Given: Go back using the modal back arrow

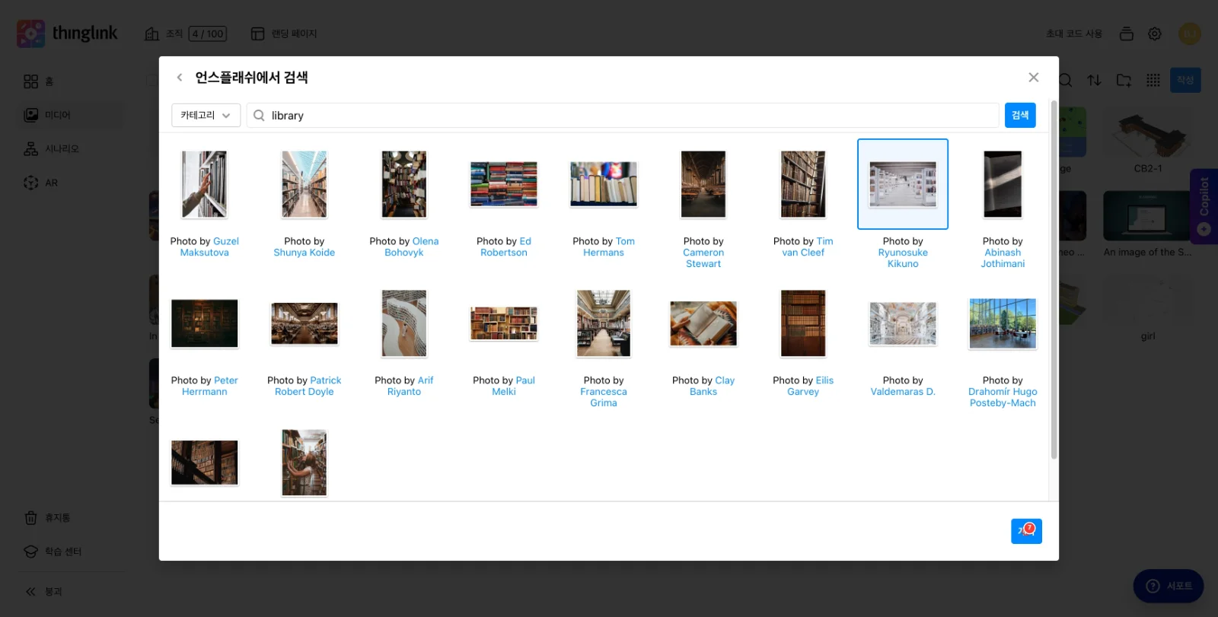Looking at the screenshot, I should coord(180,78).
